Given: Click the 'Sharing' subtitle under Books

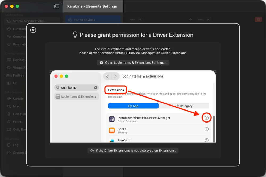Looking at the screenshot, I should [x=122, y=132].
